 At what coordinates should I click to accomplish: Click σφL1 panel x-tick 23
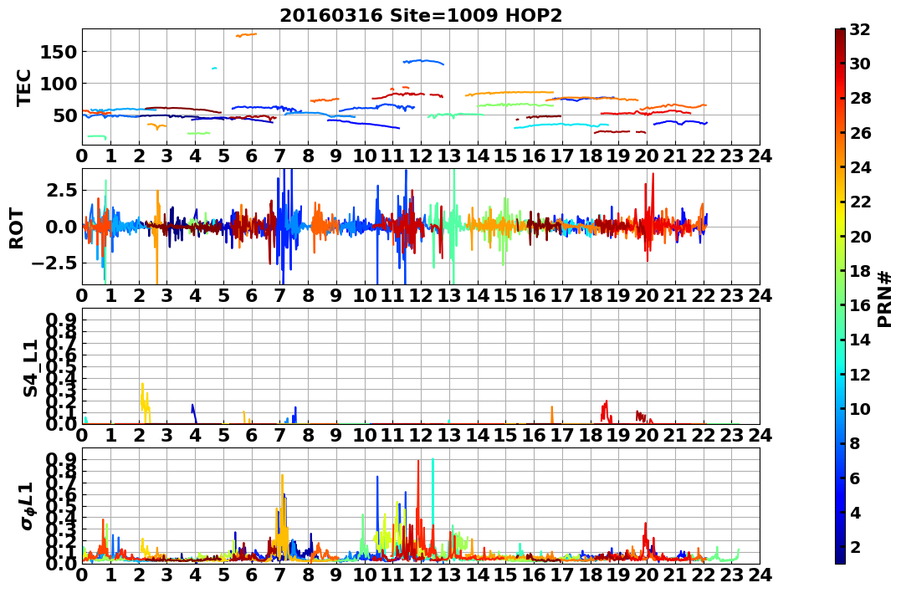[731, 575]
